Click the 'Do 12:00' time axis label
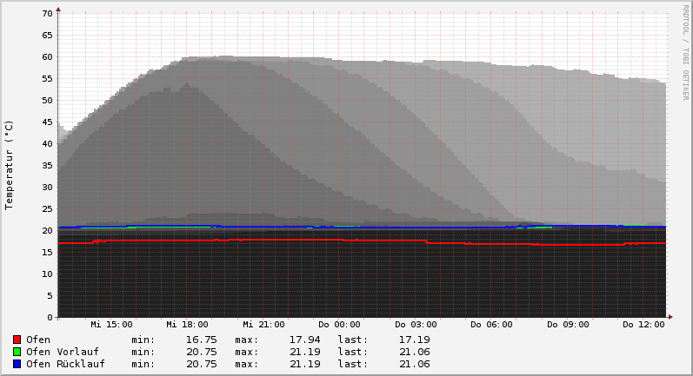This screenshot has height=376, width=693. pyautogui.click(x=643, y=325)
